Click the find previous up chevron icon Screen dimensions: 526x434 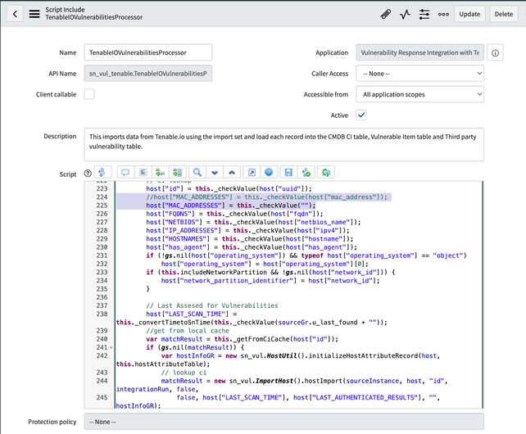pos(232,173)
